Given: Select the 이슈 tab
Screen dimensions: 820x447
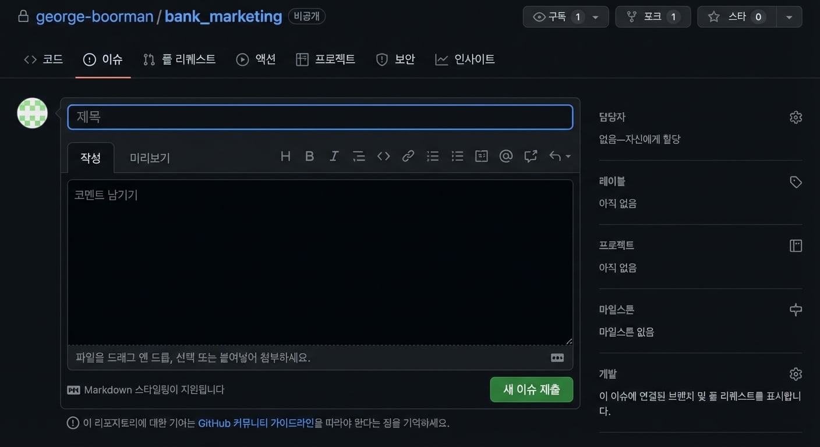Looking at the screenshot, I should (103, 59).
